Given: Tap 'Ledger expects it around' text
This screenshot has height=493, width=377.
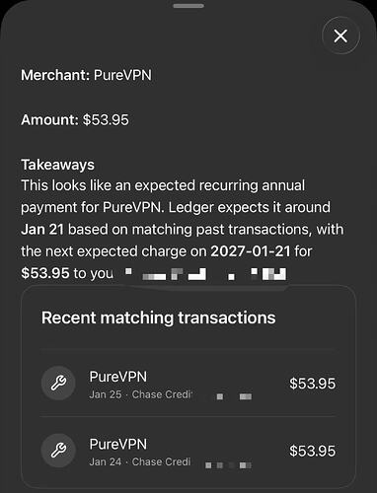Looking at the screenshot, I should click(x=250, y=207).
